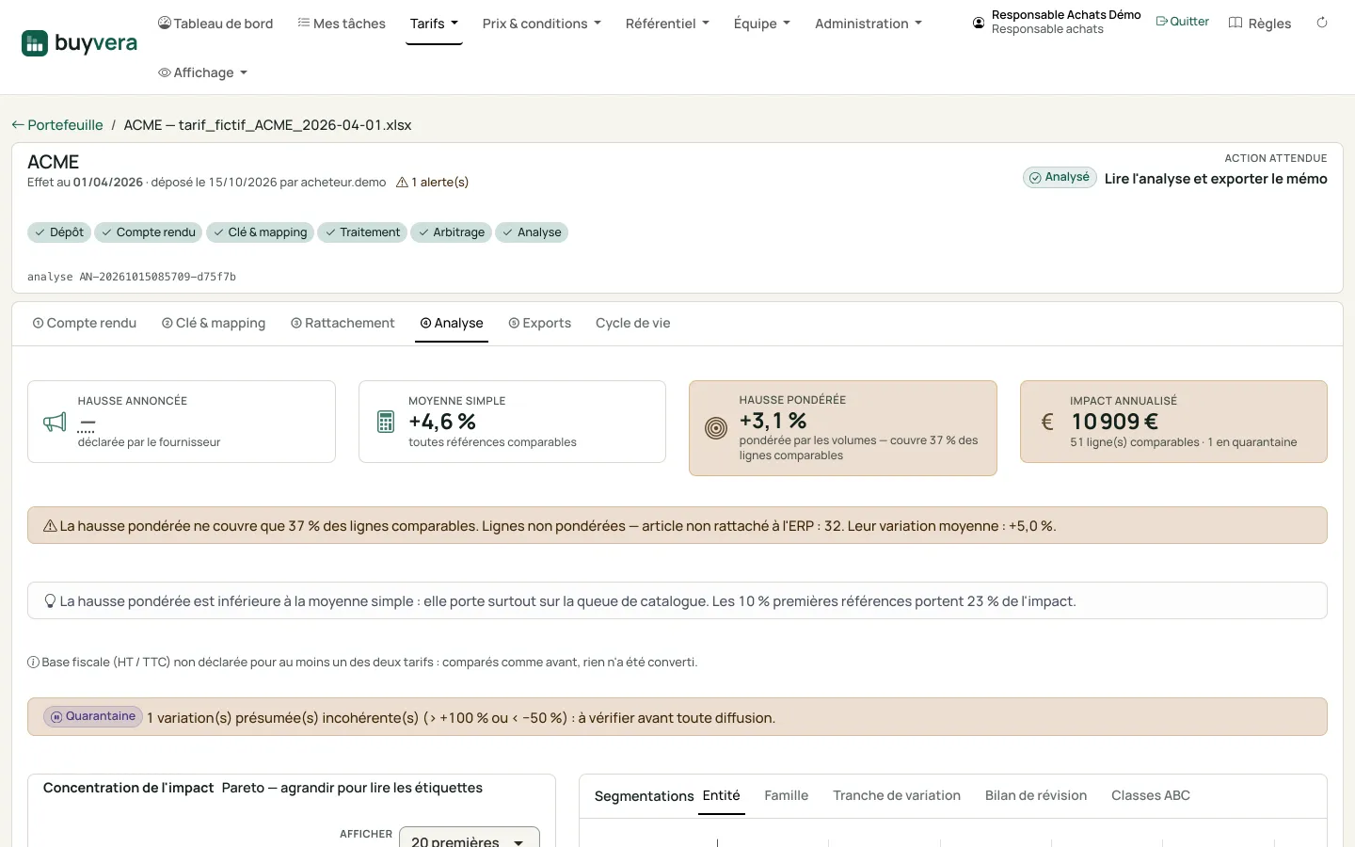Select the Famille segmentation tab

point(787,795)
